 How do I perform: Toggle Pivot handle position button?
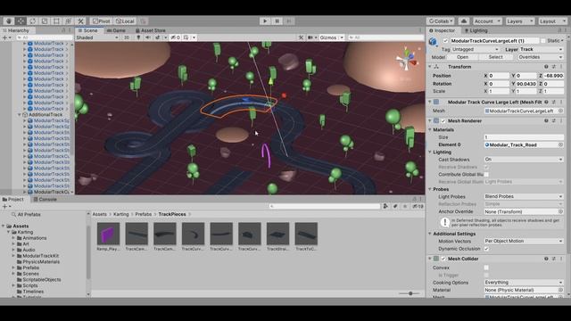pos(101,21)
